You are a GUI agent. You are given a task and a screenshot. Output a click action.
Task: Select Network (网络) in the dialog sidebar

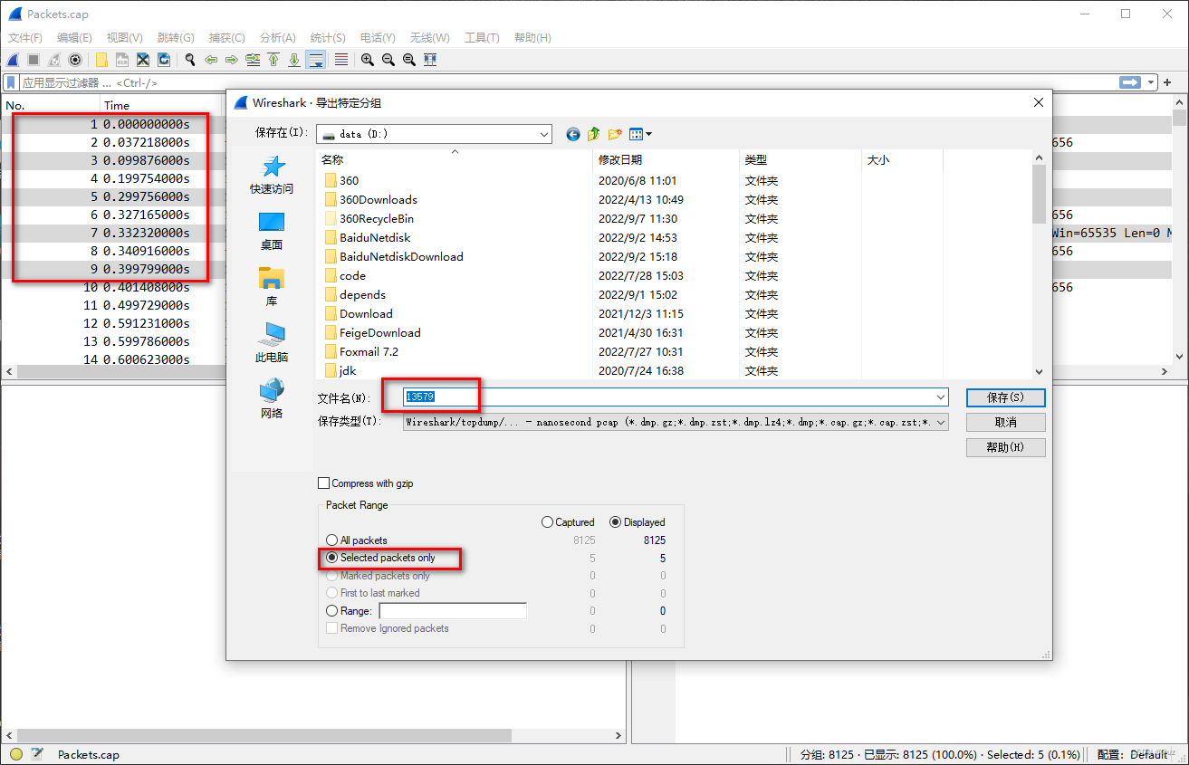[272, 399]
